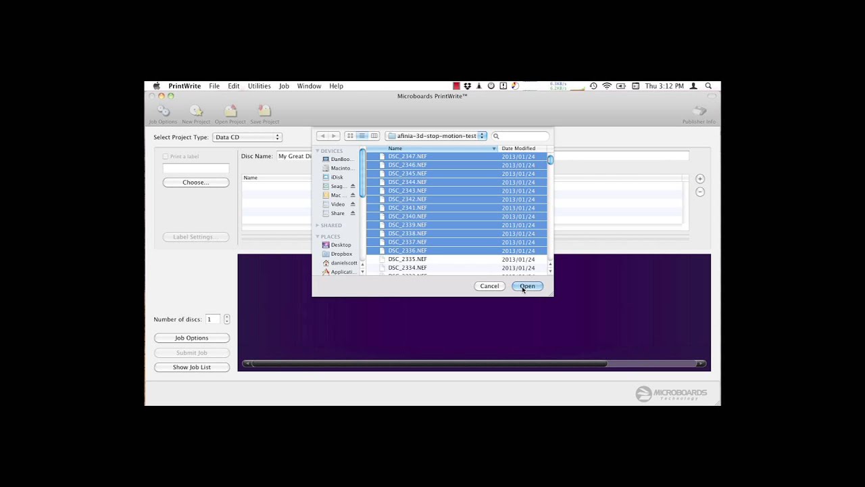Open the Apple menu
The height and width of the screenshot is (487, 865).
[x=157, y=86]
